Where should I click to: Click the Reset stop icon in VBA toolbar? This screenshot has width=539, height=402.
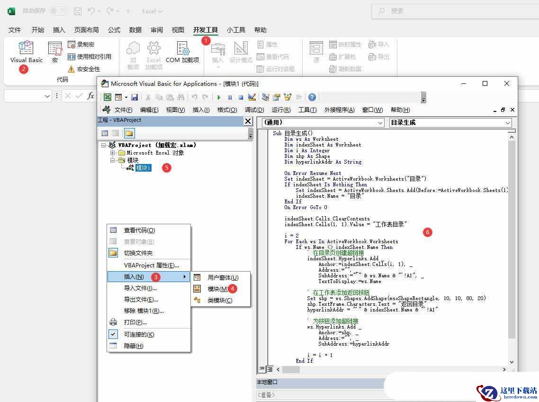click(241, 97)
